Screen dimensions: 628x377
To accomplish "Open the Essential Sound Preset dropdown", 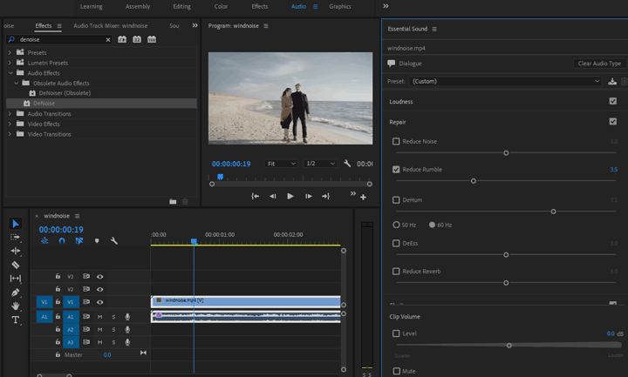I will pos(506,81).
